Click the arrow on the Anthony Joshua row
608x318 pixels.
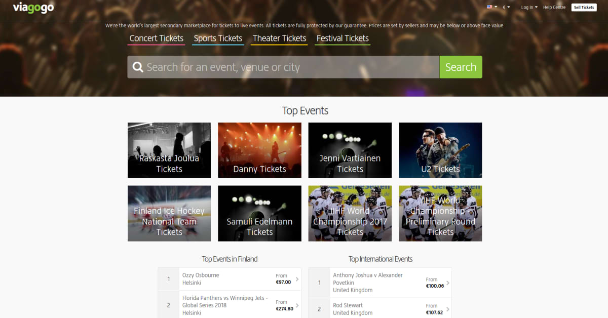click(448, 283)
